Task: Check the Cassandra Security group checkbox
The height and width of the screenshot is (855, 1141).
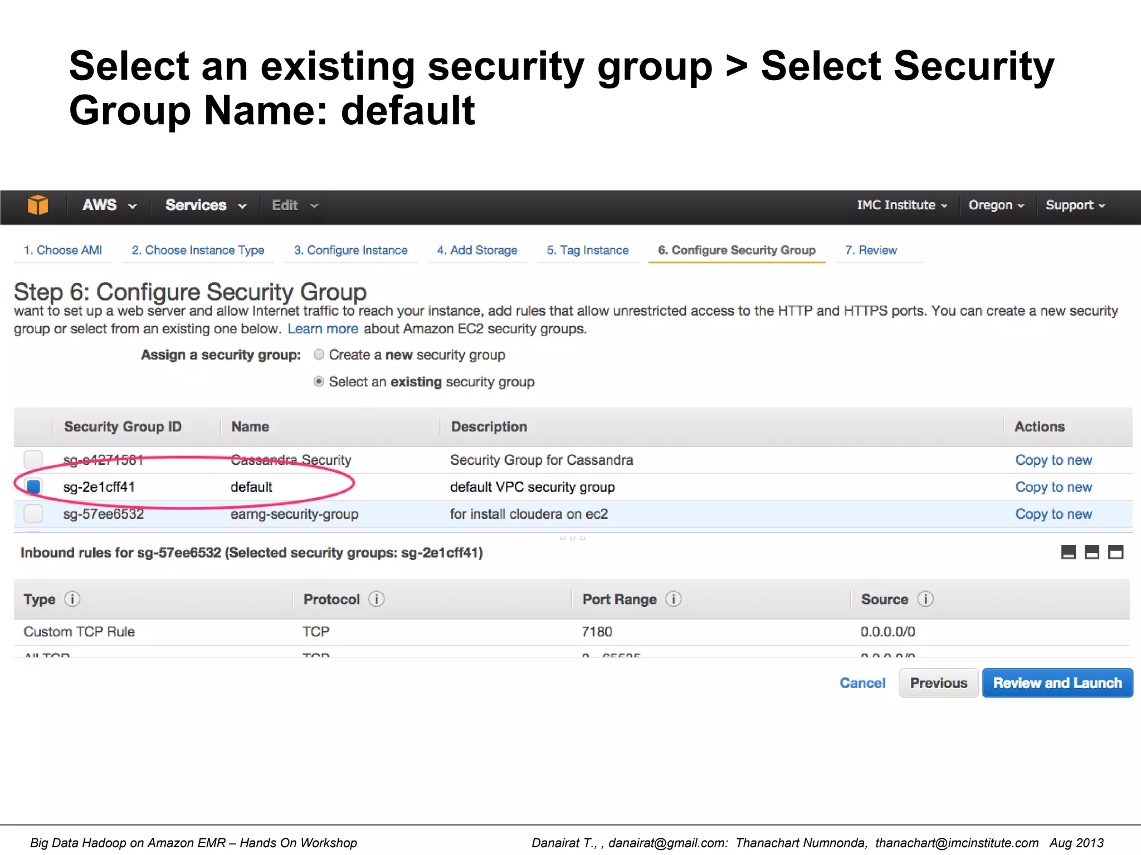Action: (x=33, y=460)
